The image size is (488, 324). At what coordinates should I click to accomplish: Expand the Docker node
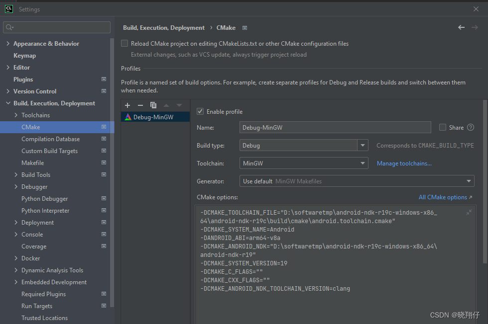point(16,258)
